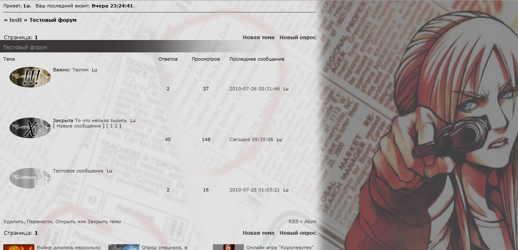Open author Lu next to Тестим

pos(95,70)
